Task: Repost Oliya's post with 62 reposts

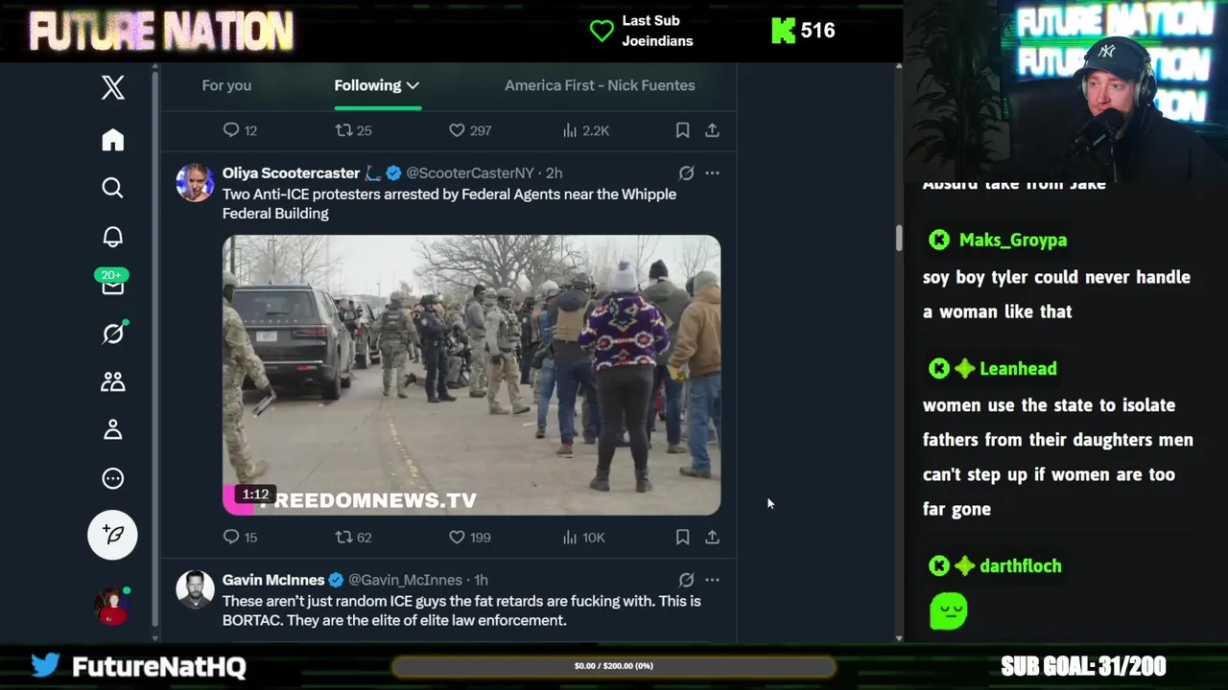Action: tap(353, 538)
